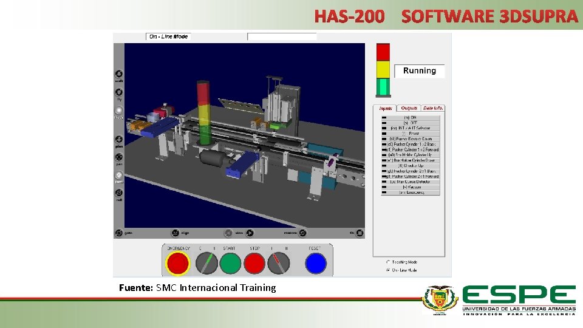Click Max Queue Detector input row

tap(411, 182)
